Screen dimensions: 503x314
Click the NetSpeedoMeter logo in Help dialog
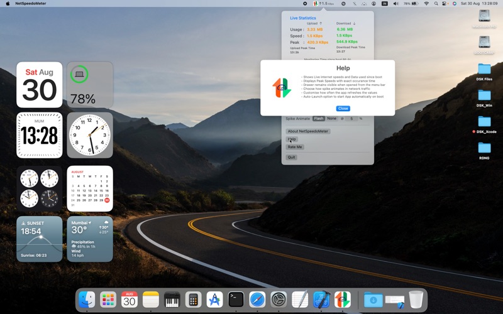282,88
